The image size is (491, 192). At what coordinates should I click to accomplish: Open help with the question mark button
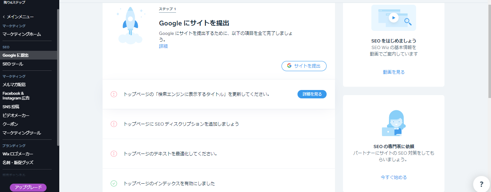[x=482, y=184]
